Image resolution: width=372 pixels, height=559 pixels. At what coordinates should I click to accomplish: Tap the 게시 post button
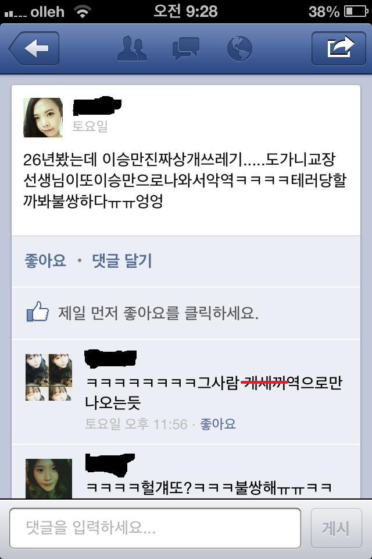coord(336,528)
